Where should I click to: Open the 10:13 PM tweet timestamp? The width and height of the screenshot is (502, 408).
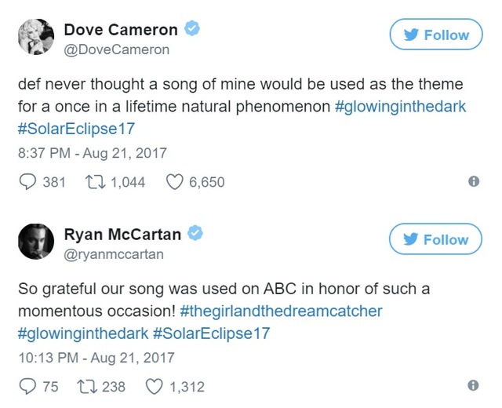tap(96, 358)
